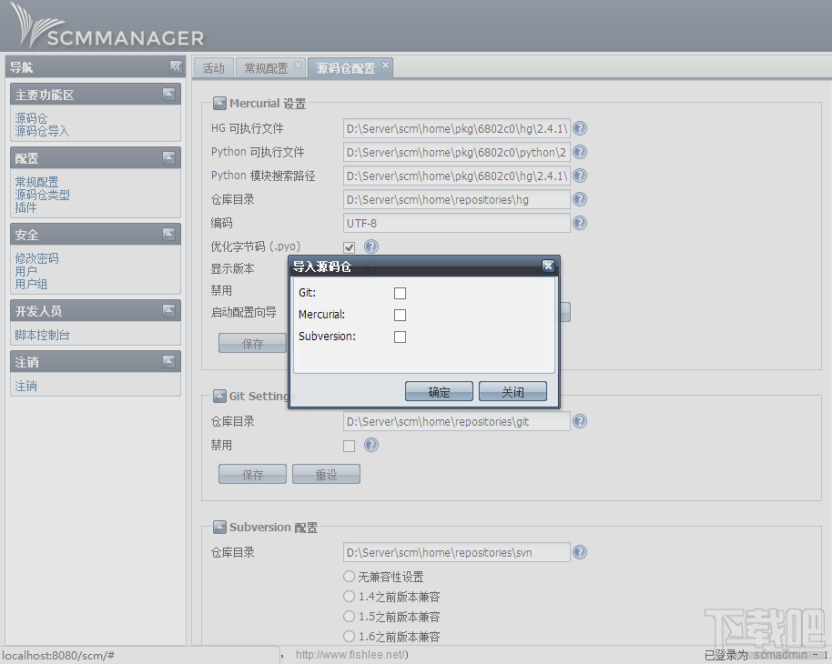Open 用户 navigation link
The width and height of the screenshot is (832, 664).
point(25,271)
